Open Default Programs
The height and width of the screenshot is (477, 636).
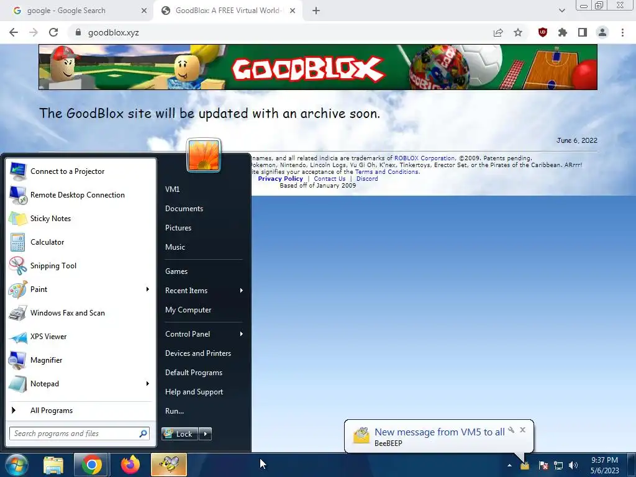[x=194, y=373]
